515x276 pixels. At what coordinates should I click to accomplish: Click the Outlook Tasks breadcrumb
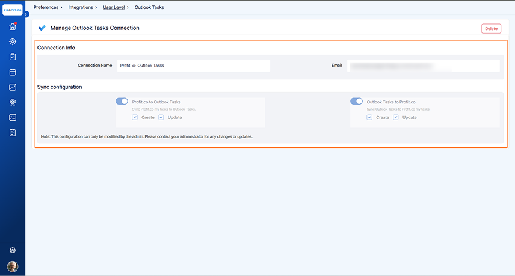[x=149, y=7]
